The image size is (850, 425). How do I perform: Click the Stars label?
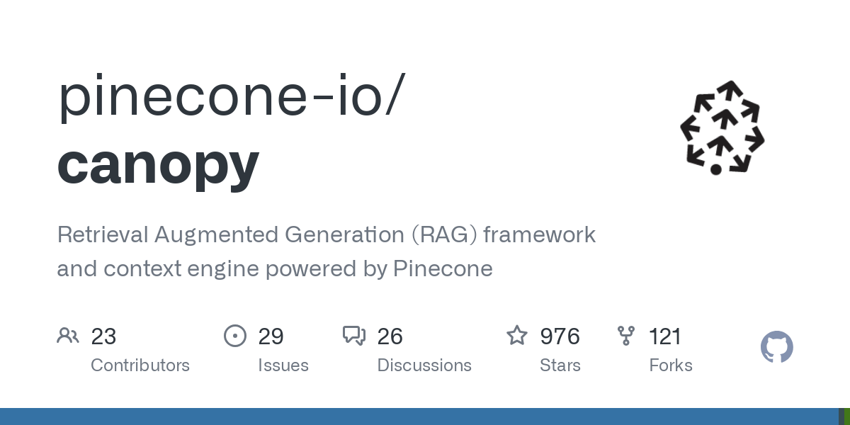tap(560, 365)
